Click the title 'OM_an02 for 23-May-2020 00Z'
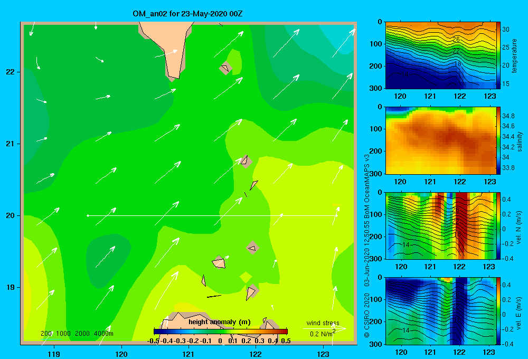Image resolution: width=528 pixels, height=359 pixels. [x=187, y=14]
